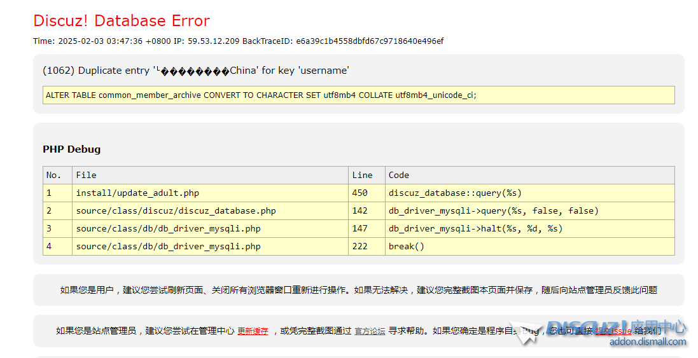Click db_driver_mysqli->halt code cell
Screen dimensions: 698x358
tap(530, 228)
